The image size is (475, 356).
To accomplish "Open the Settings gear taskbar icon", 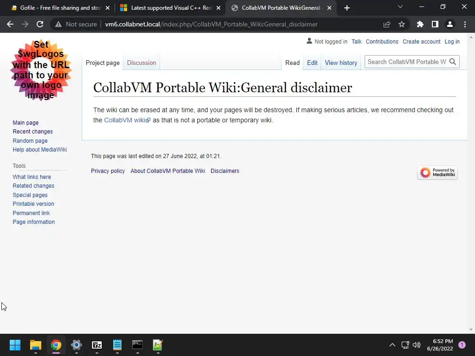I will tap(77, 345).
